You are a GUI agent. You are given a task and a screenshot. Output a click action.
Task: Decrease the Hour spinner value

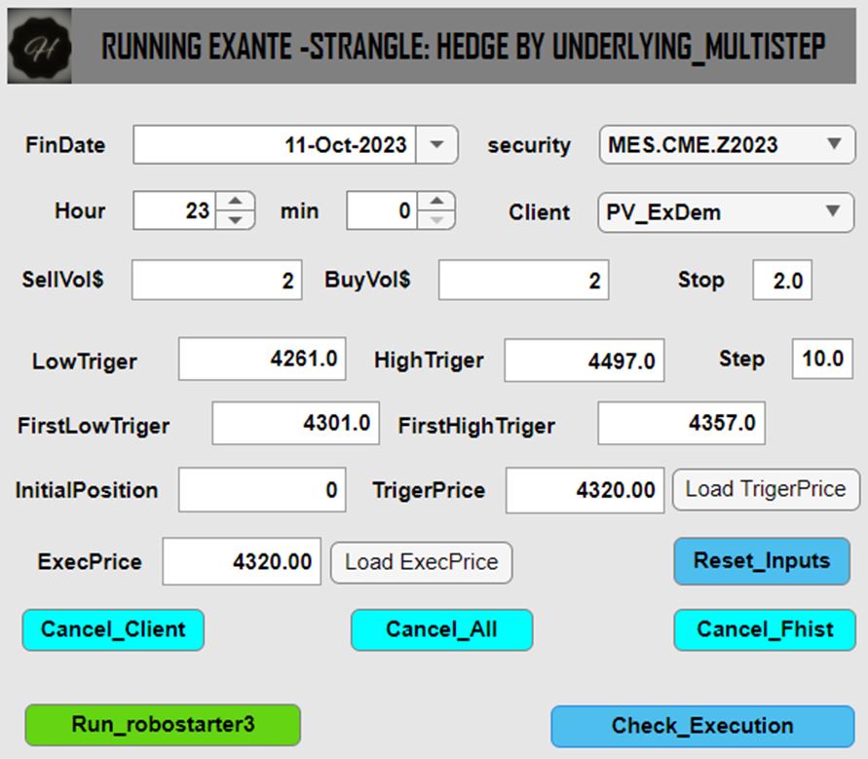pyautogui.click(x=235, y=220)
